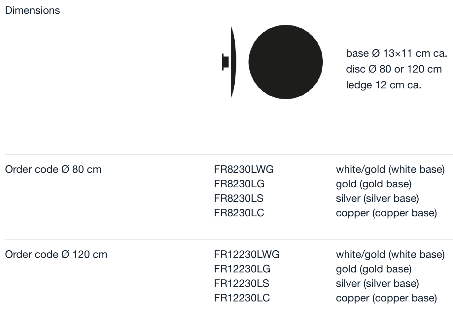Click the 'ledge 12 cm ca.' text
The height and width of the screenshot is (312, 453).
(384, 85)
